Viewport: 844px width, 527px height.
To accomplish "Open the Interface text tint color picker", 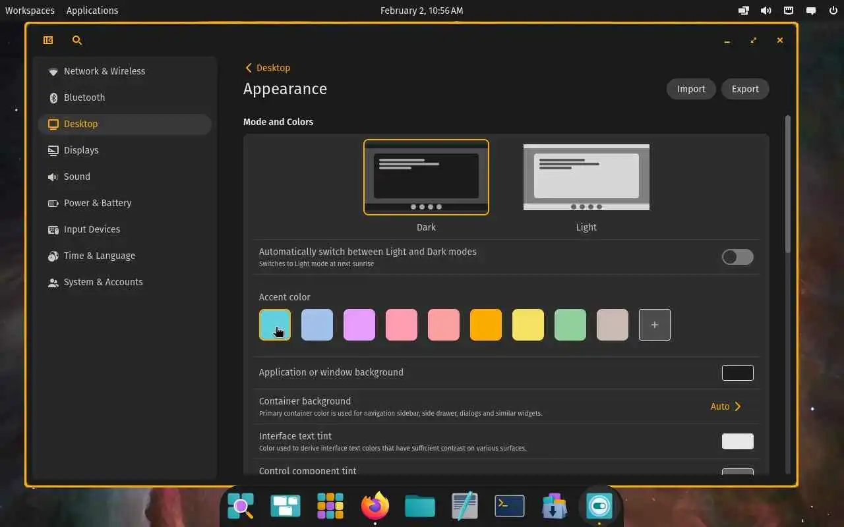I will [x=737, y=441].
